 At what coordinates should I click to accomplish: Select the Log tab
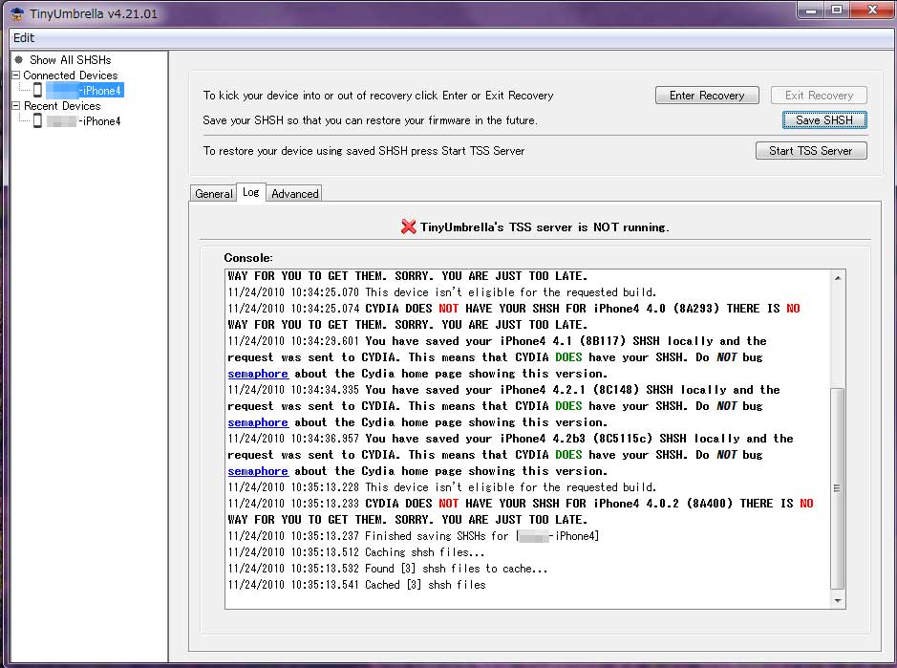250,192
